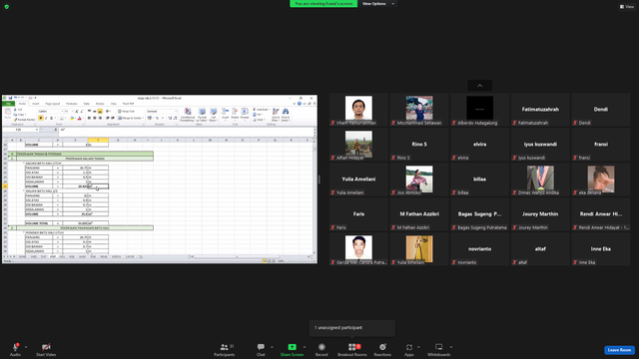The width and height of the screenshot is (639, 359).
Task: Expand chat options arrow next to Chat
Action: coord(272,347)
